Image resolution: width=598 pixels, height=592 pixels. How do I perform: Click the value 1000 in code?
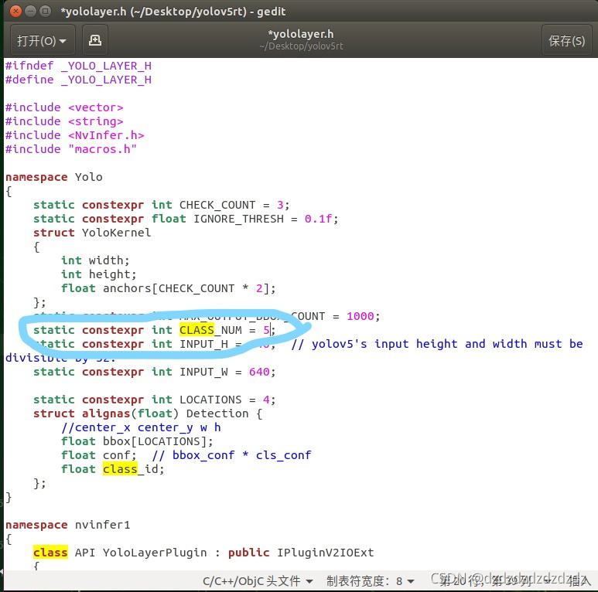point(360,316)
